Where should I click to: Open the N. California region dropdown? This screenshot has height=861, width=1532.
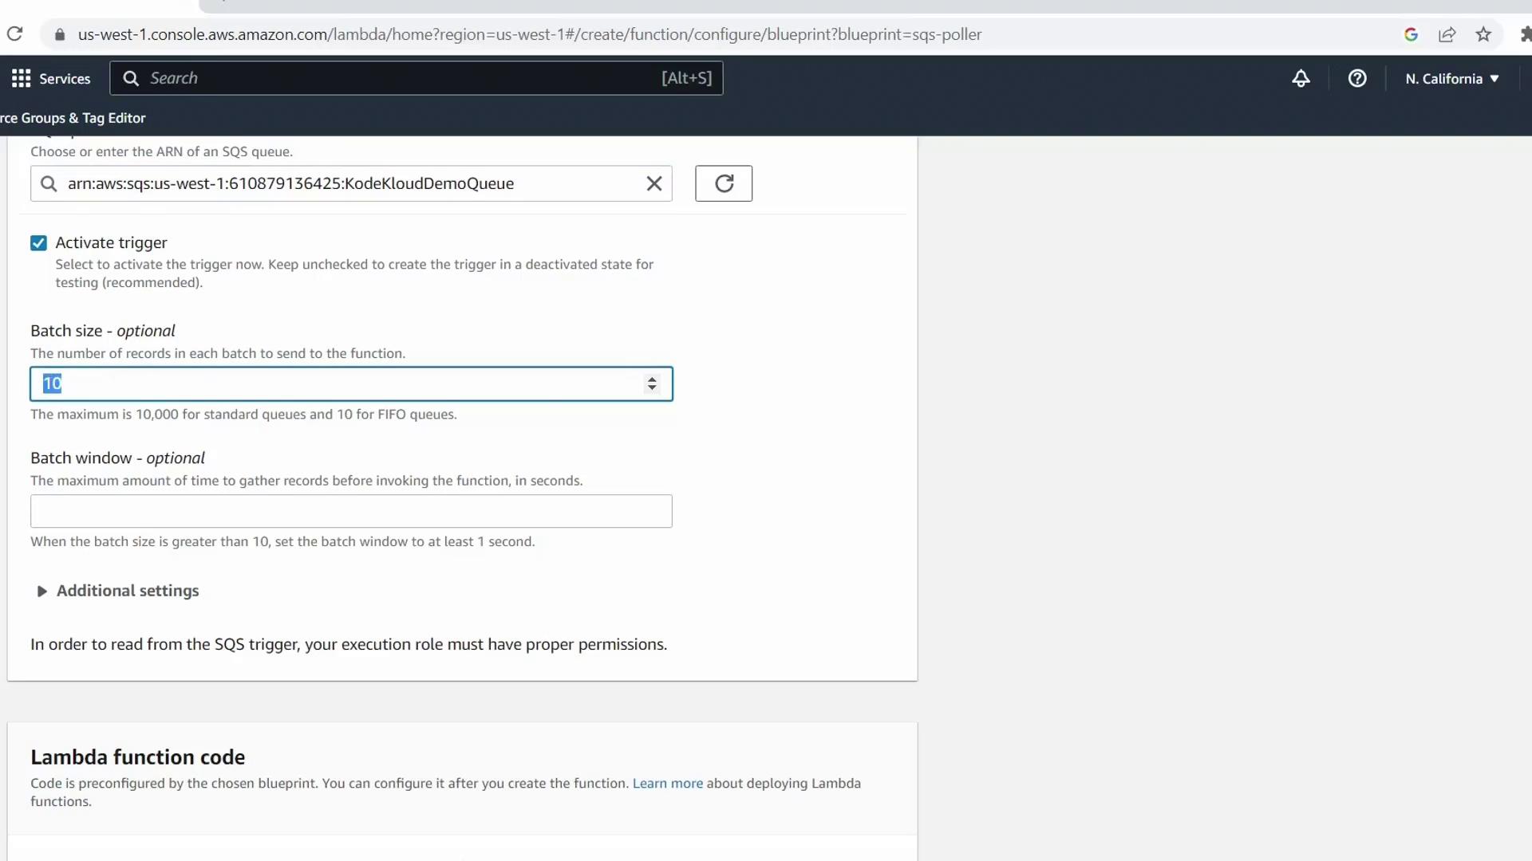tap(1452, 78)
